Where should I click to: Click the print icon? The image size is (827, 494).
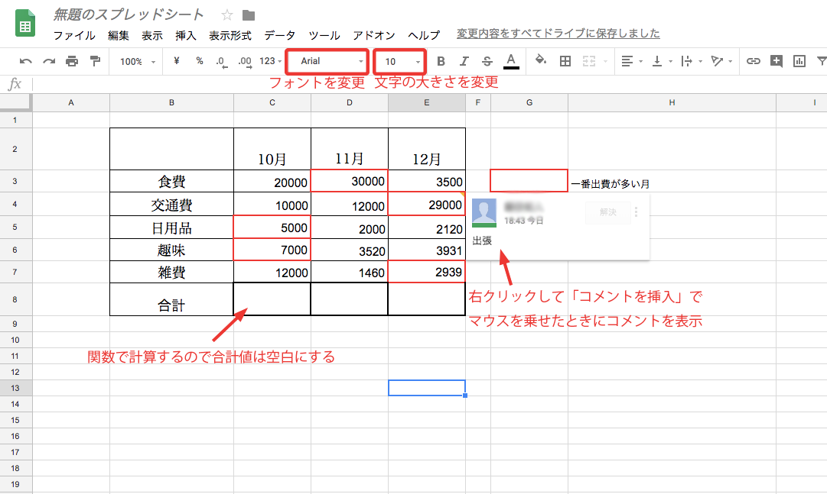[72, 61]
